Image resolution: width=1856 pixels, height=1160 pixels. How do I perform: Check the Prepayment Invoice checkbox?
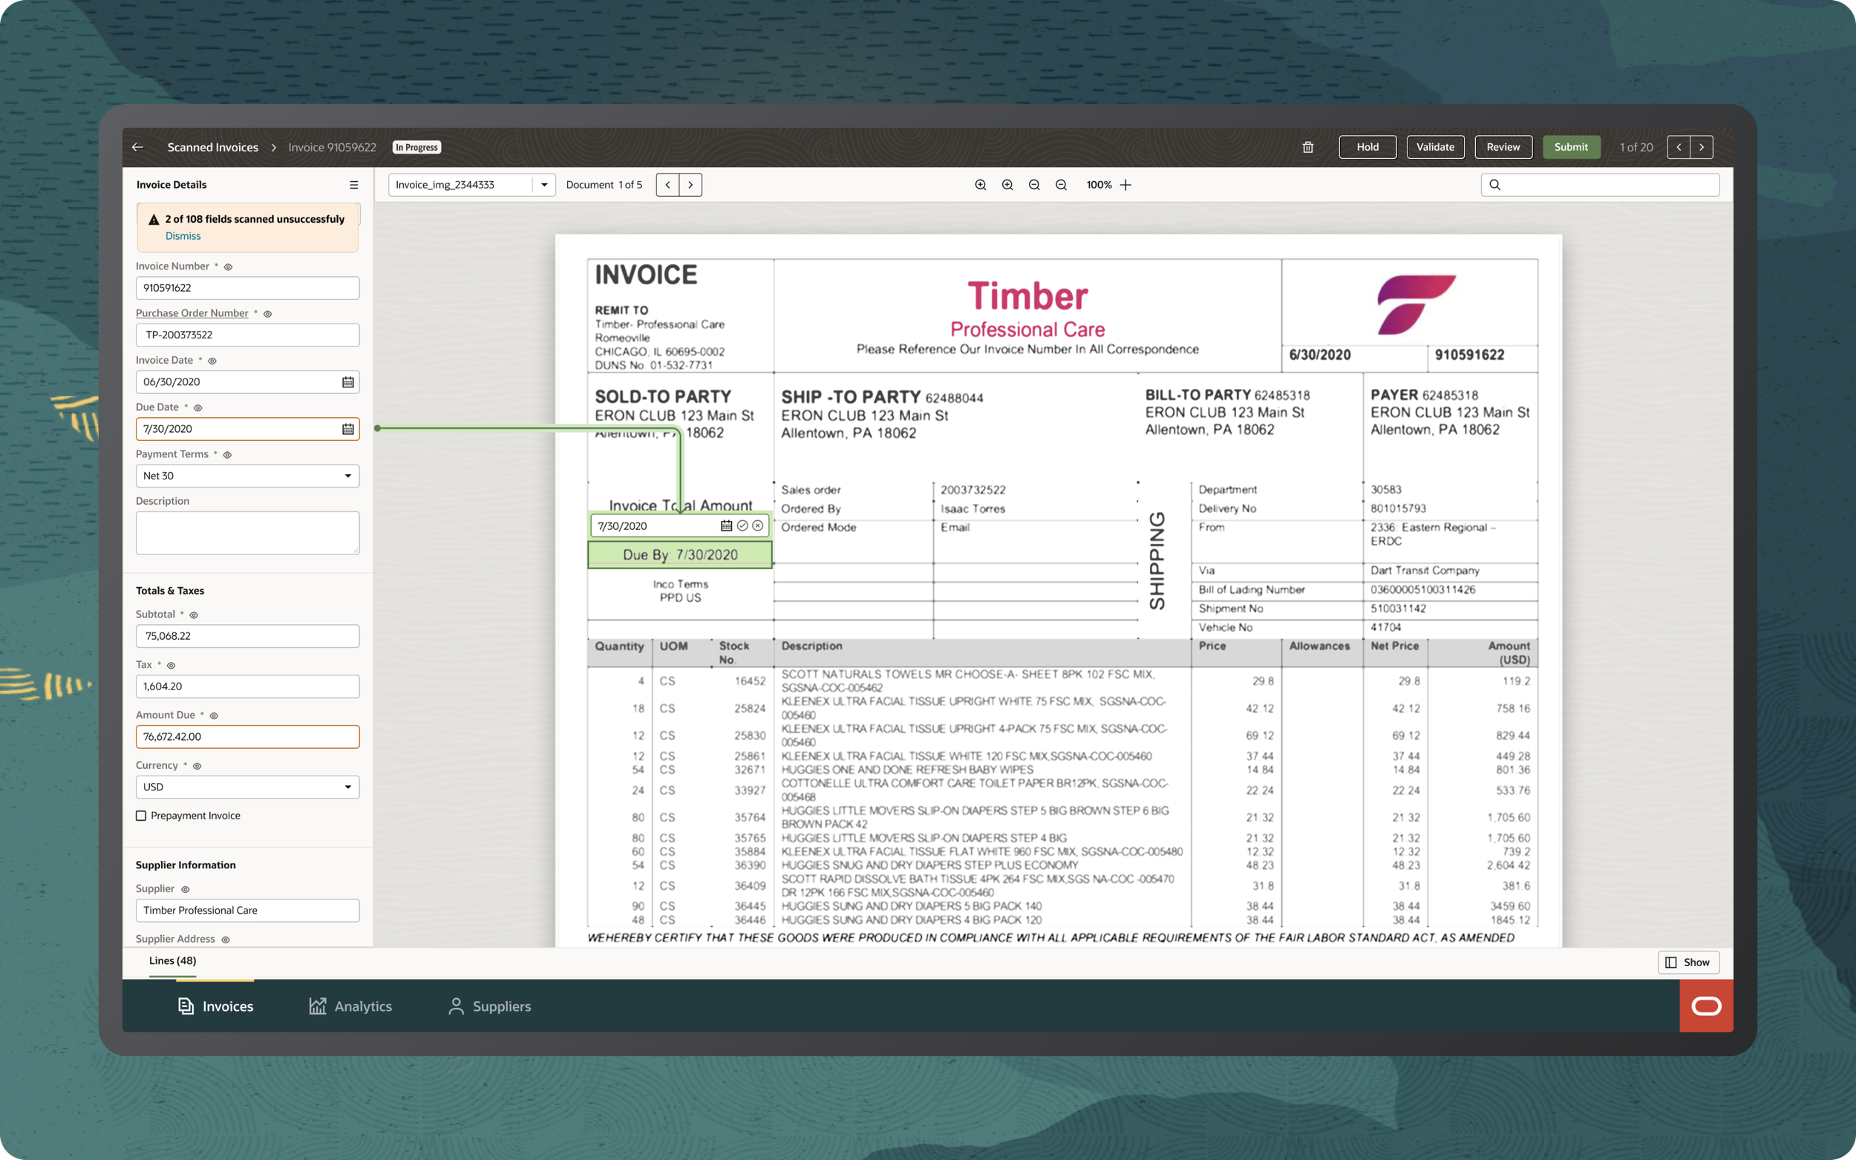coord(141,816)
